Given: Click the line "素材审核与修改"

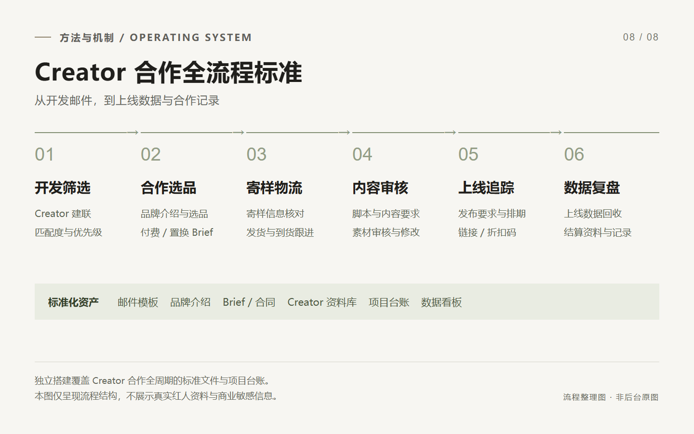Looking at the screenshot, I should 386,232.
